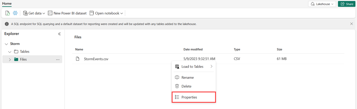Select StormEvents.csv file
Image resolution: width=357 pixels, height=109 pixels.
(x=96, y=59)
